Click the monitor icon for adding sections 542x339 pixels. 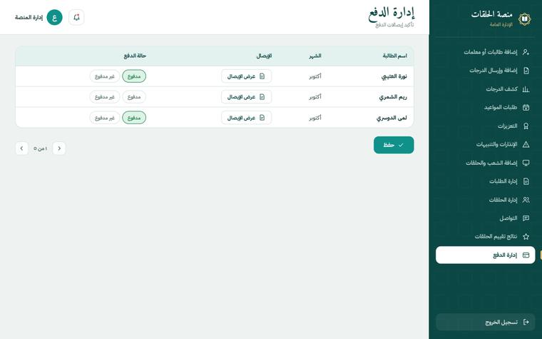coord(526,163)
